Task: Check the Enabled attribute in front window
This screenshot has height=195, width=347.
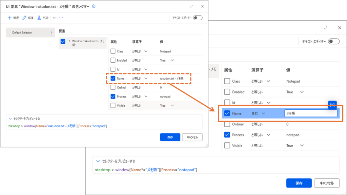Action: (227, 92)
